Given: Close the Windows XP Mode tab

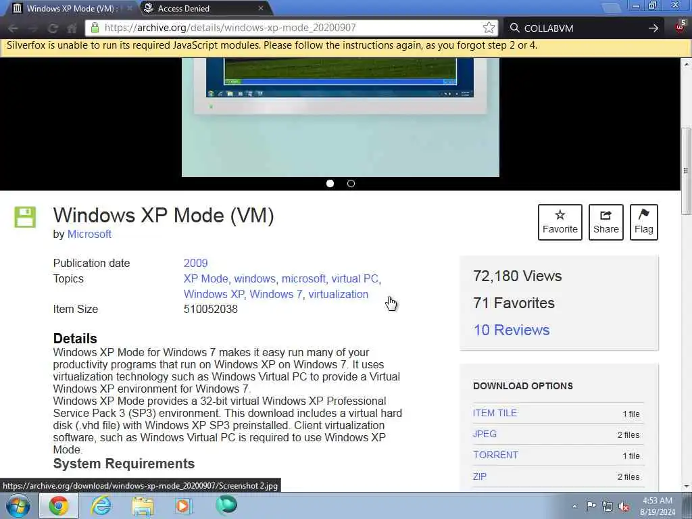Looking at the screenshot, I should tap(130, 8).
